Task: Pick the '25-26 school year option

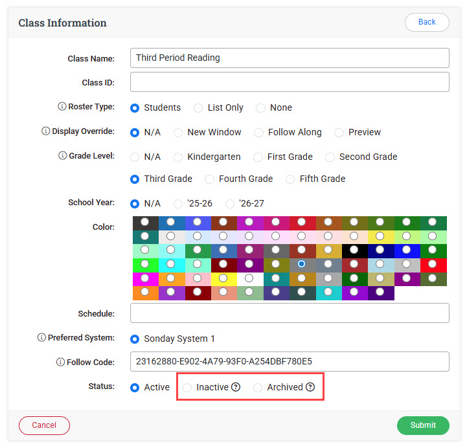Action: [179, 203]
